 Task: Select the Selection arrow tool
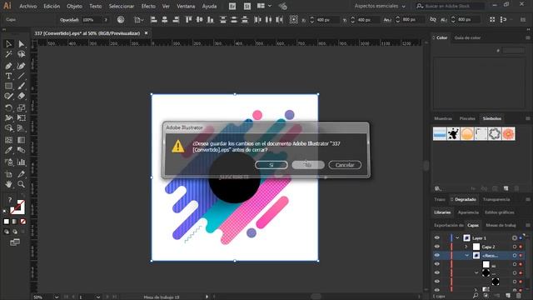tap(8, 44)
